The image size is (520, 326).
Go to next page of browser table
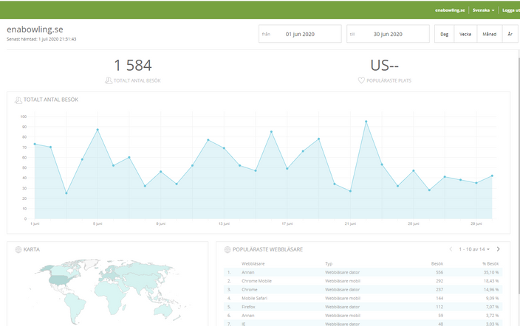coord(498,249)
